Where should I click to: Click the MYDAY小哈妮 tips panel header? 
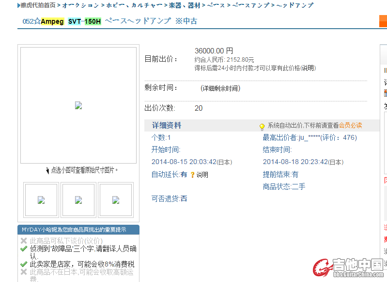coord(78,230)
